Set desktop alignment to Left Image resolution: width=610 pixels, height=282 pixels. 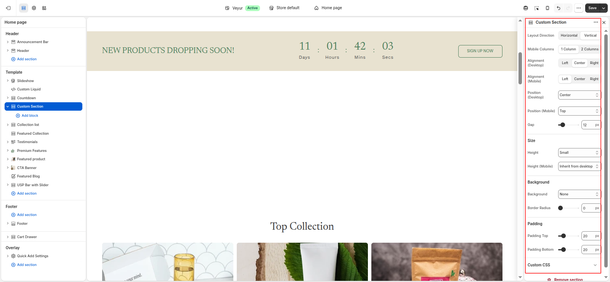[x=565, y=63]
